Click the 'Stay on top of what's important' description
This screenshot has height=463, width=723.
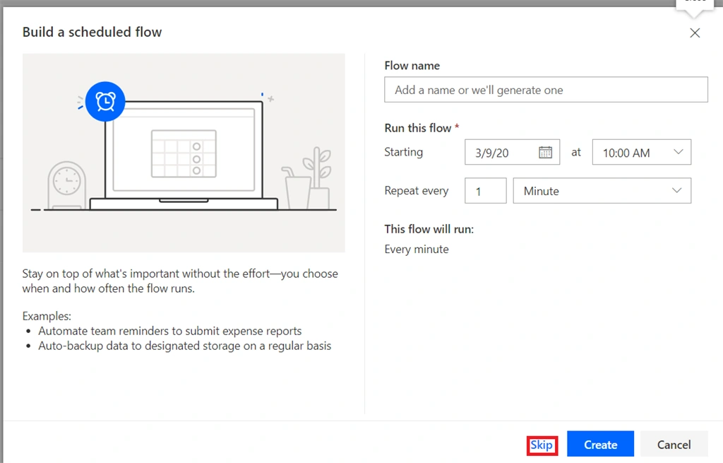click(x=180, y=281)
